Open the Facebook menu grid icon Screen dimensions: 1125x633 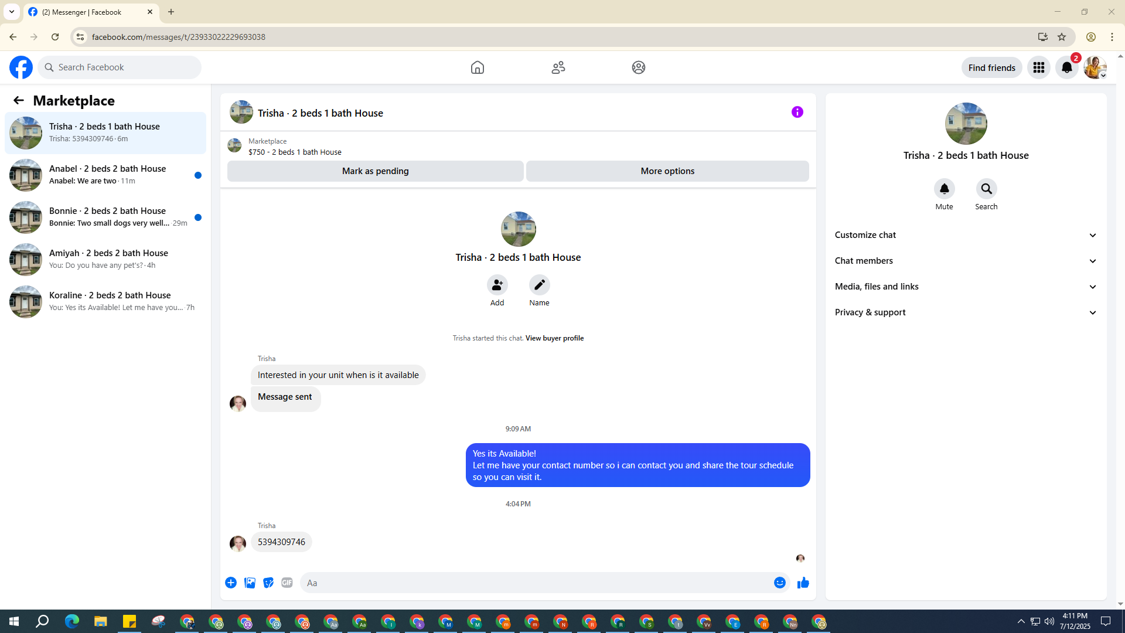tap(1038, 67)
